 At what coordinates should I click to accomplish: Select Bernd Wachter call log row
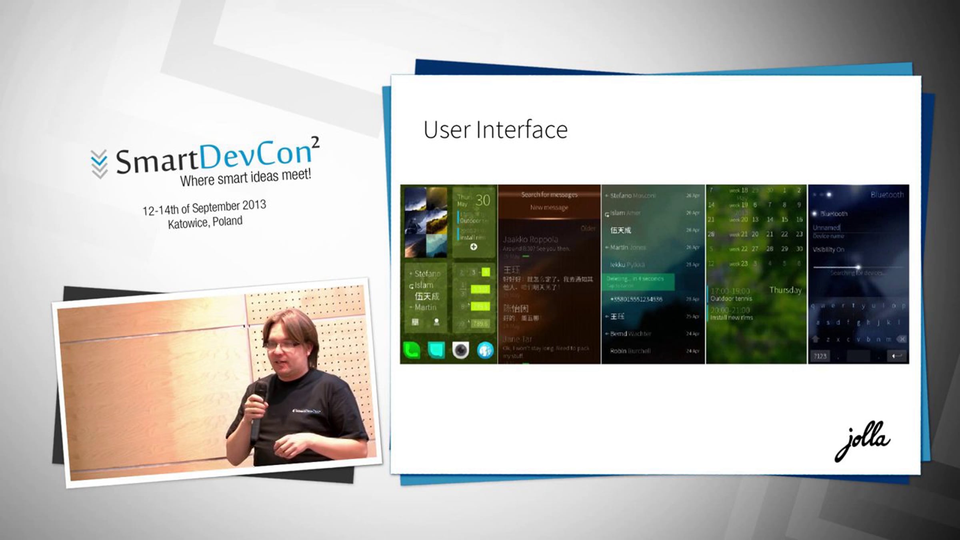pyautogui.click(x=653, y=334)
